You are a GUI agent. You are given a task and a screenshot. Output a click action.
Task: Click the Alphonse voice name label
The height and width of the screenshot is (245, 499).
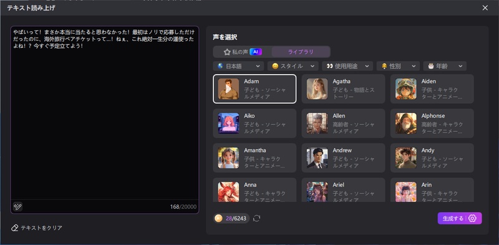(x=433, y=116)
